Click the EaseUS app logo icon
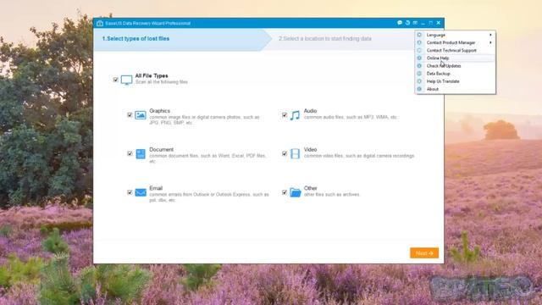The width and height of the screenshot is (542, 305). pyautogui.click(x=100, y=23)
